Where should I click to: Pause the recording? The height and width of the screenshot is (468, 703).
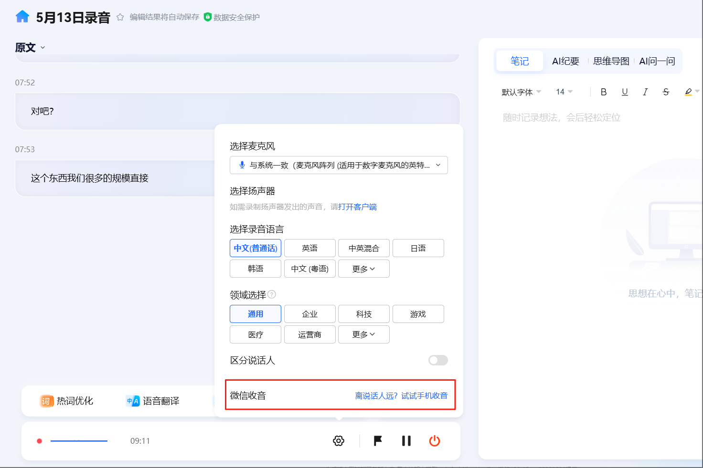[406, 441]
